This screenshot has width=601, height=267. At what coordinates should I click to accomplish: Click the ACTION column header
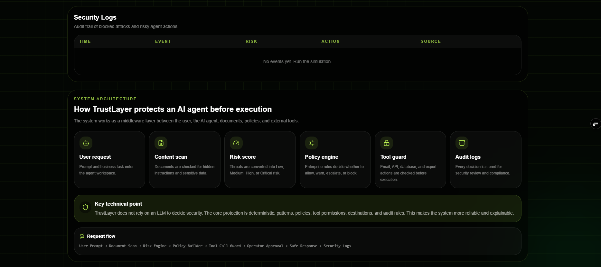click(331, 41)
